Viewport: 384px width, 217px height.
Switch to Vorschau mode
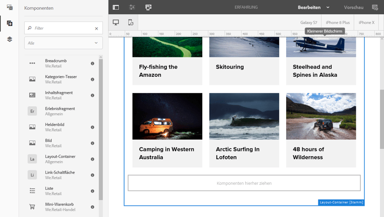coord(353,7)
